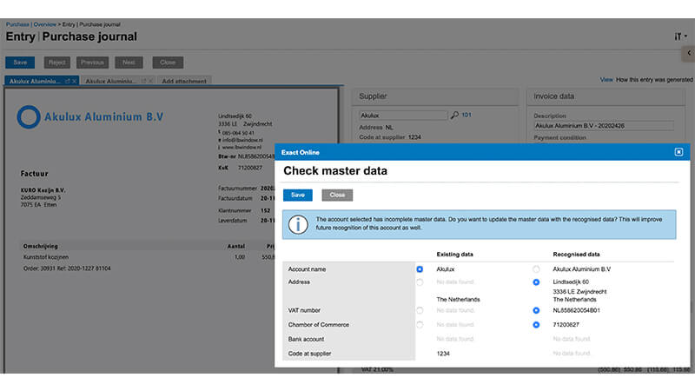The width and height of the screenshot is (695, 391).
Task: Click 'Existing data' column header
Action: [x=454, y=255]
